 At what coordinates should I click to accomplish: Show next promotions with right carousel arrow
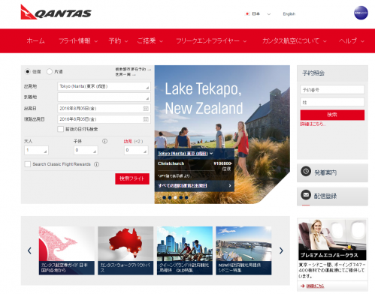281,250
